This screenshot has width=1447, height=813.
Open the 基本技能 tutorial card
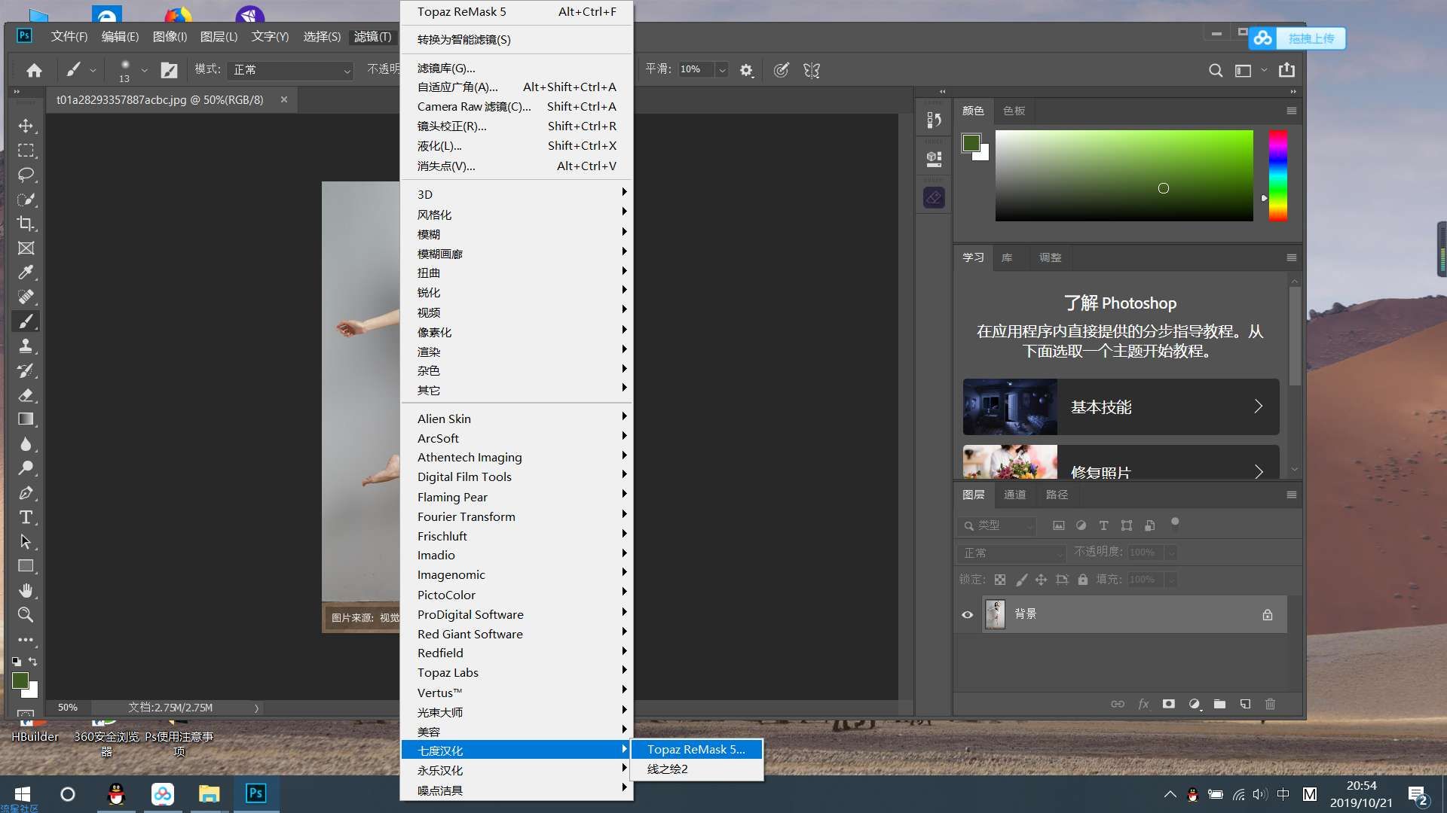click(x=1121, y=406)
